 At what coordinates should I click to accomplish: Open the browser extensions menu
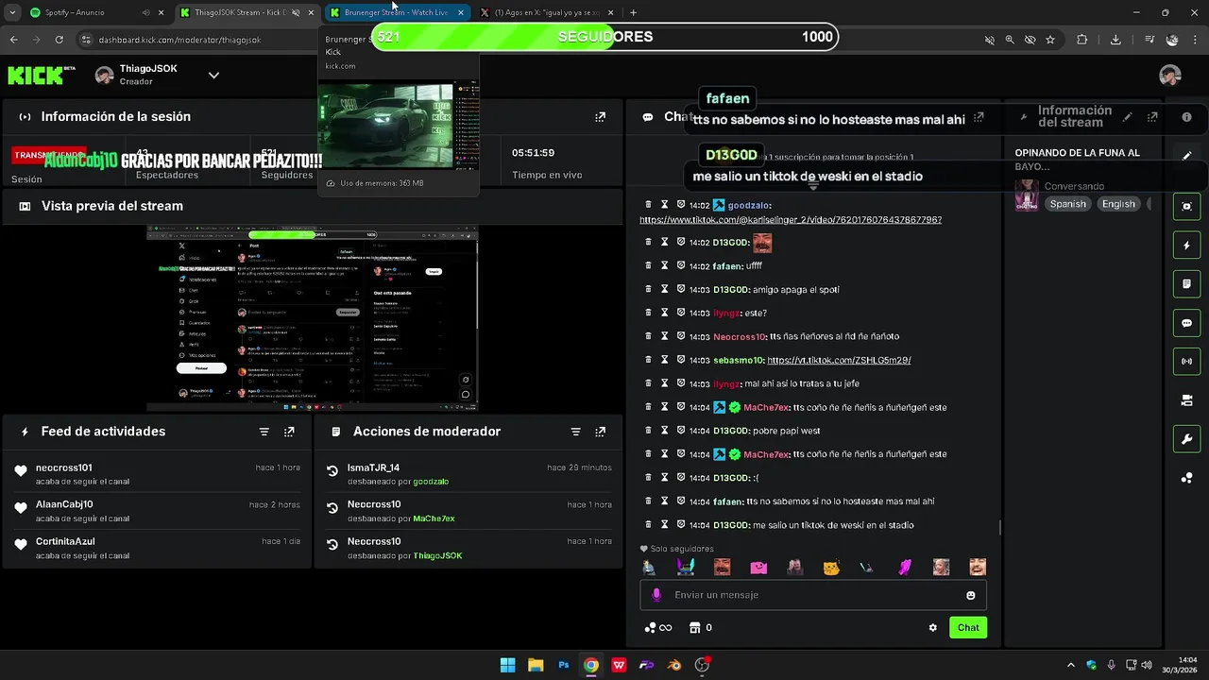(x=1082, y=40)
